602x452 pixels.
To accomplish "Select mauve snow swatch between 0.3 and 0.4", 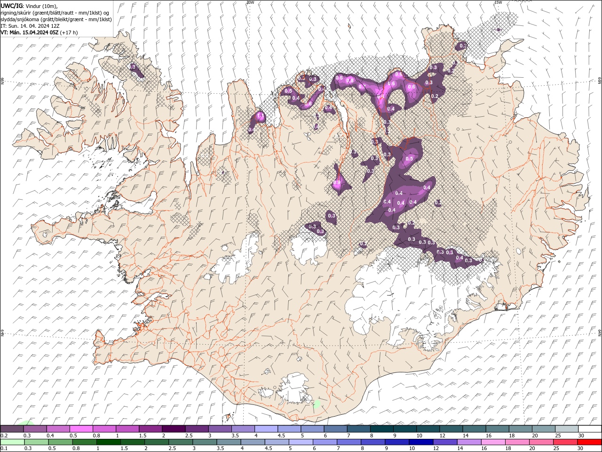I will [x=35, y=429].
